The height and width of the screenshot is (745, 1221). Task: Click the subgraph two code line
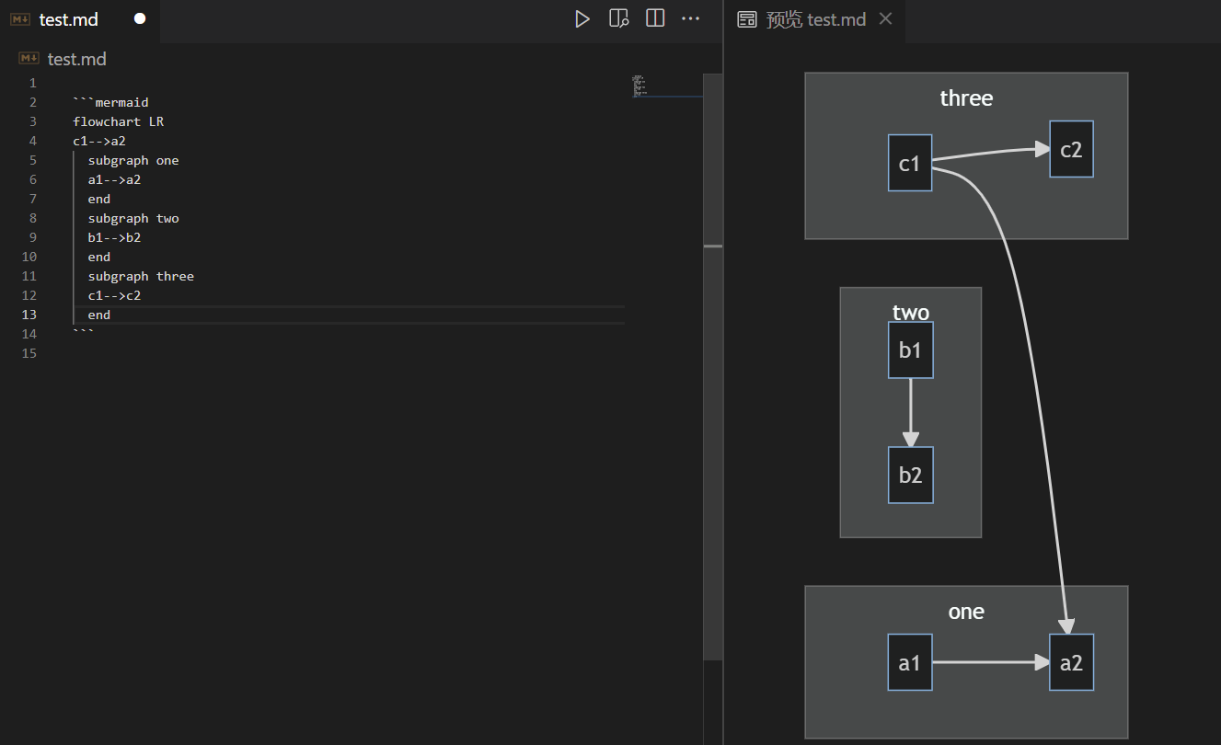click(133, 218)
